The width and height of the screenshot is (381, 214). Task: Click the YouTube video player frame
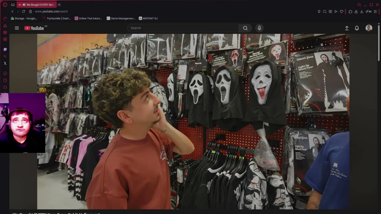click(193, 122)
